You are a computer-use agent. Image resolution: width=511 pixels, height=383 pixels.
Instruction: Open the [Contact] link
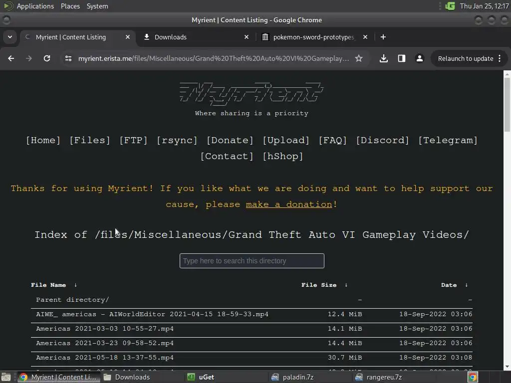(x=227, y=156)
